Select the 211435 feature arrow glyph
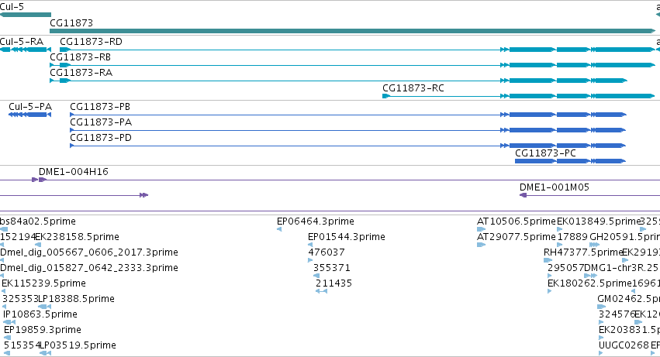Viewport: 660px width, 357px height. [x=321, y=291]
